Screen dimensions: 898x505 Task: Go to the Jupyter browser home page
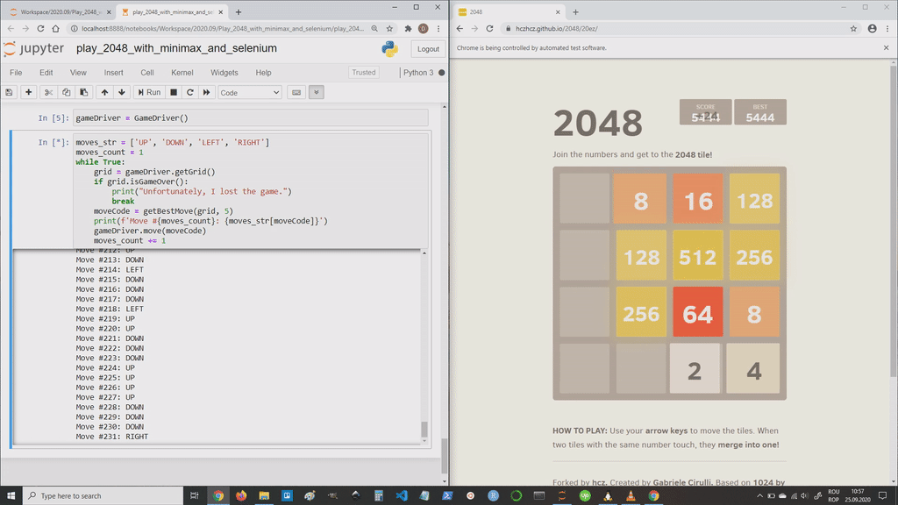point(55,28)
